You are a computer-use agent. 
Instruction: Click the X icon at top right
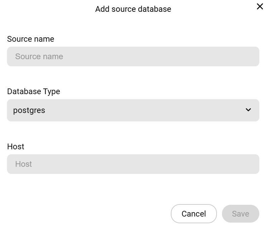pyautogui.click(x=260, y=6)
